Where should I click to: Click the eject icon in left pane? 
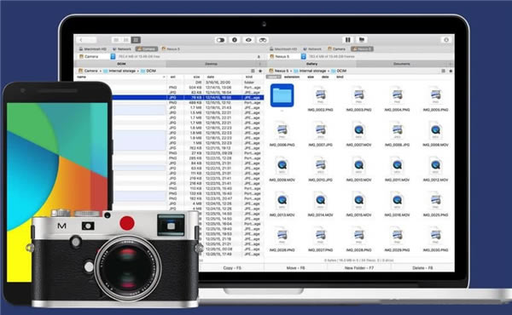259,57
